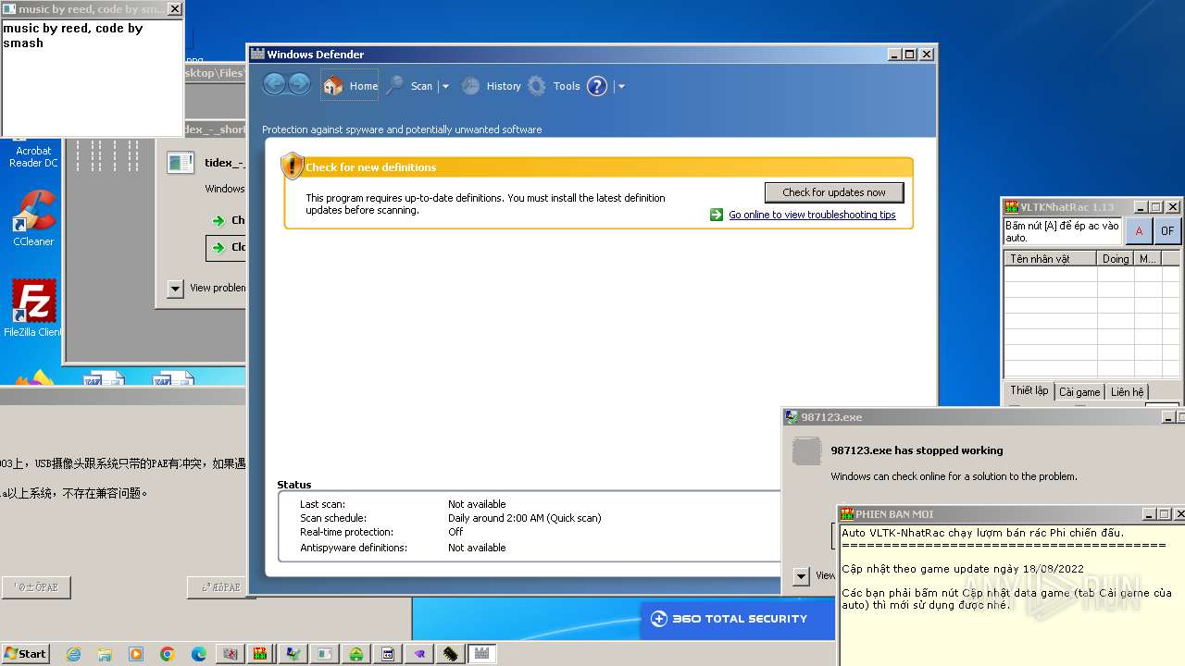The height and width of the screenshot is (666, 1185).
Task: Open the FileZilla Client desktop shortcut
Action: click(x=33, y=308)
